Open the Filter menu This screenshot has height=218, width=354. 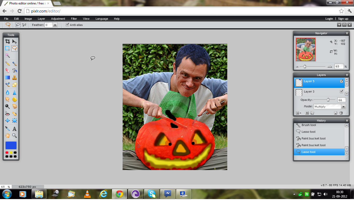click(74, 19)
